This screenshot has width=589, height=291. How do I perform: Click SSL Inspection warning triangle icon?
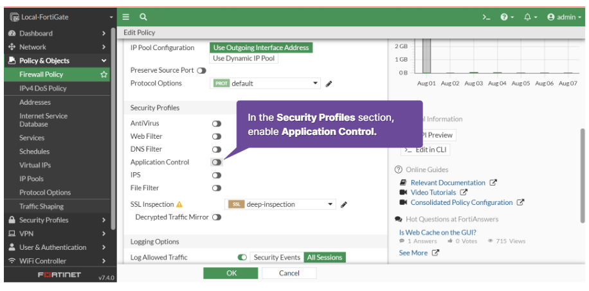pos(179,205)
